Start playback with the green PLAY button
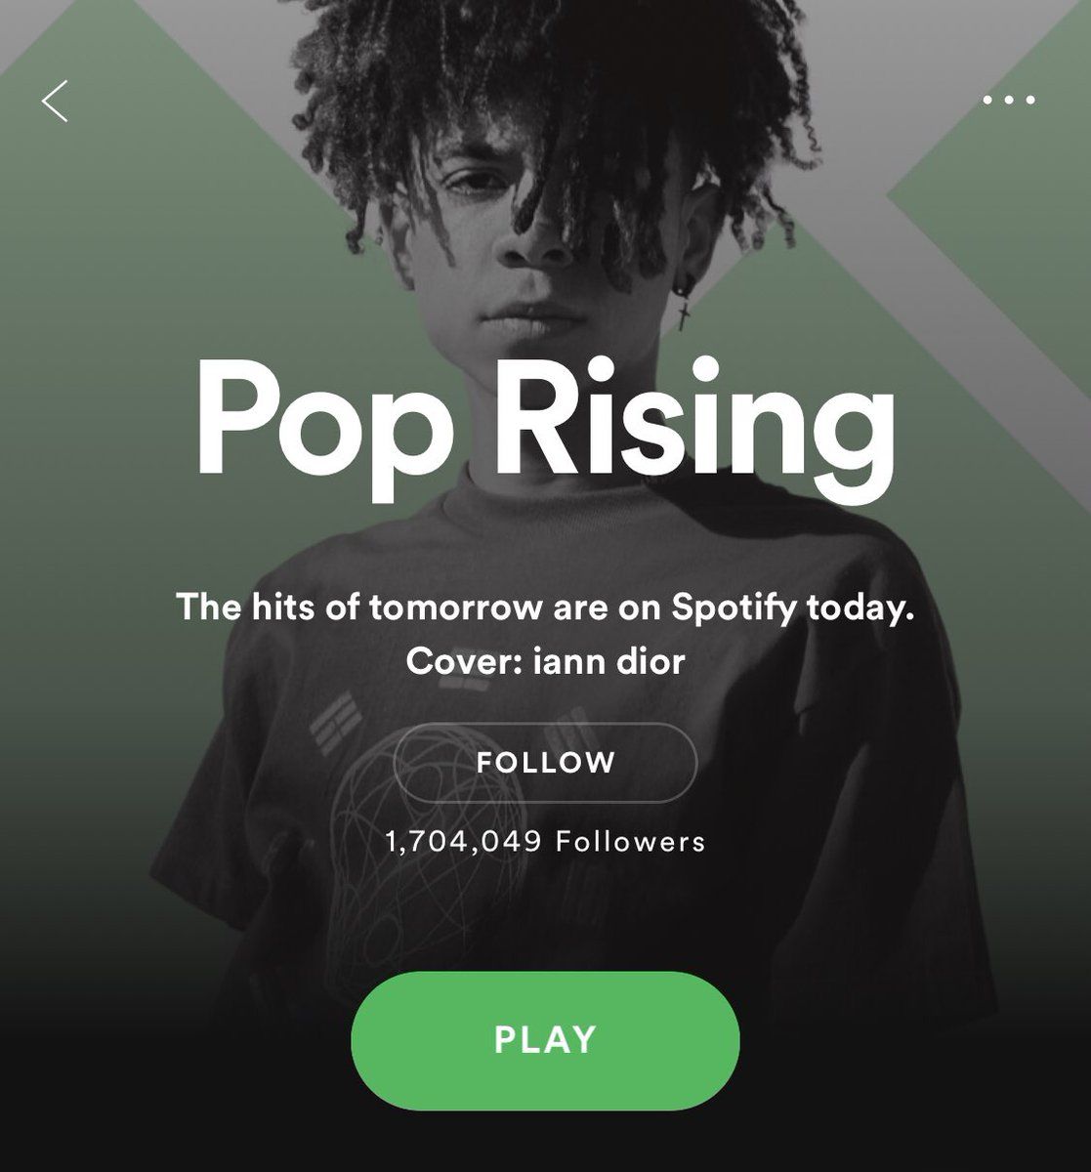Screen dimensions: 1091x1172 545,1039
